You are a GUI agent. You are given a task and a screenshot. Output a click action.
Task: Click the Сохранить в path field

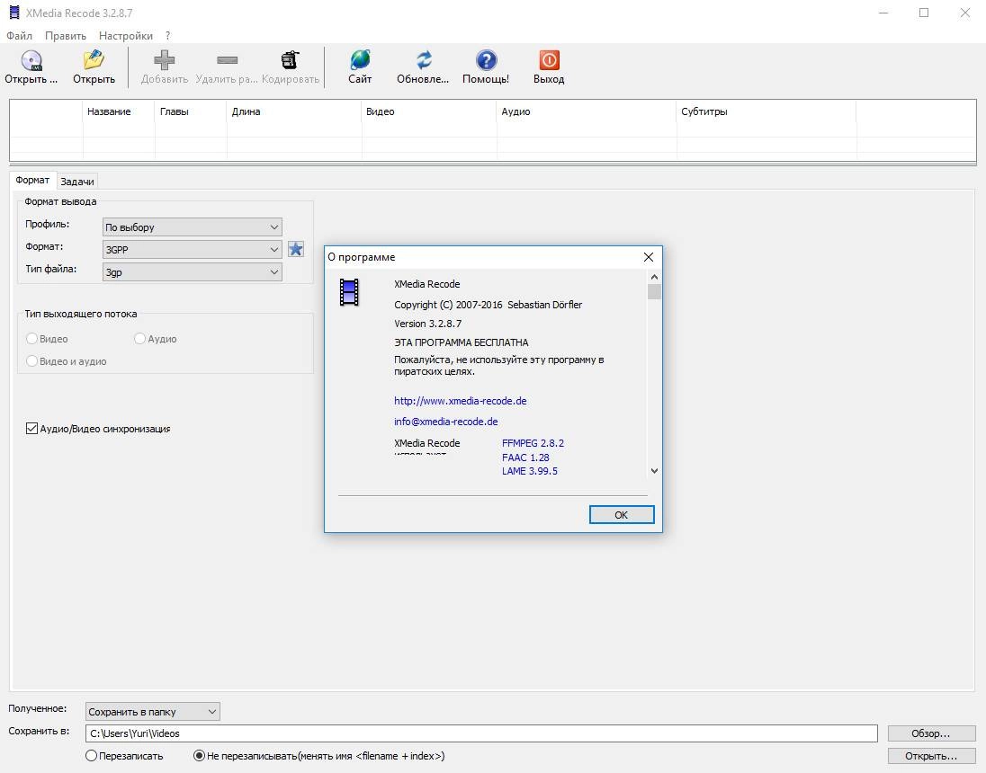(481, 733)
